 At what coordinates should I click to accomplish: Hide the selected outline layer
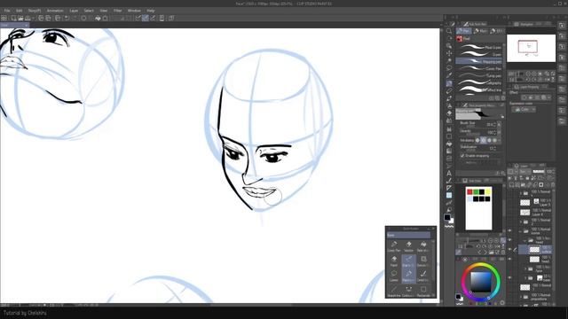point(510,250)
